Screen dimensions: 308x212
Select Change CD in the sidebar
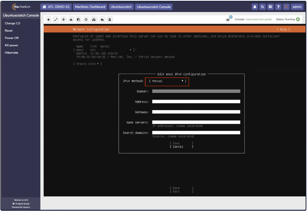click(12, 23)
